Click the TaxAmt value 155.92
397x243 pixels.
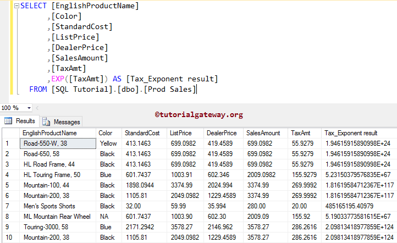(305, 217)
